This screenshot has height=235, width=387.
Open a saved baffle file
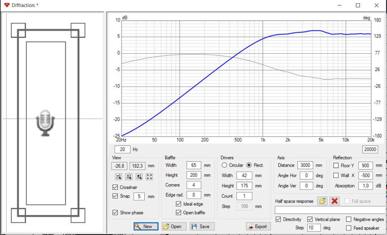pos(174,226)
